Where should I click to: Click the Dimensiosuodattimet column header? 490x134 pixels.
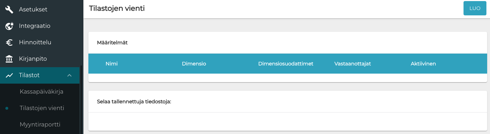click(x=286, y=64)
